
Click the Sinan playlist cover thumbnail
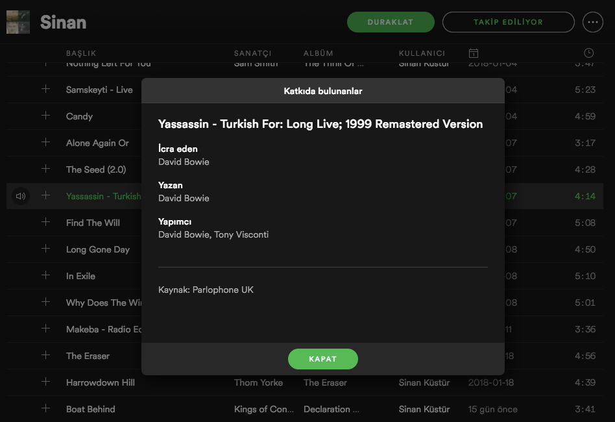(18, 22)
